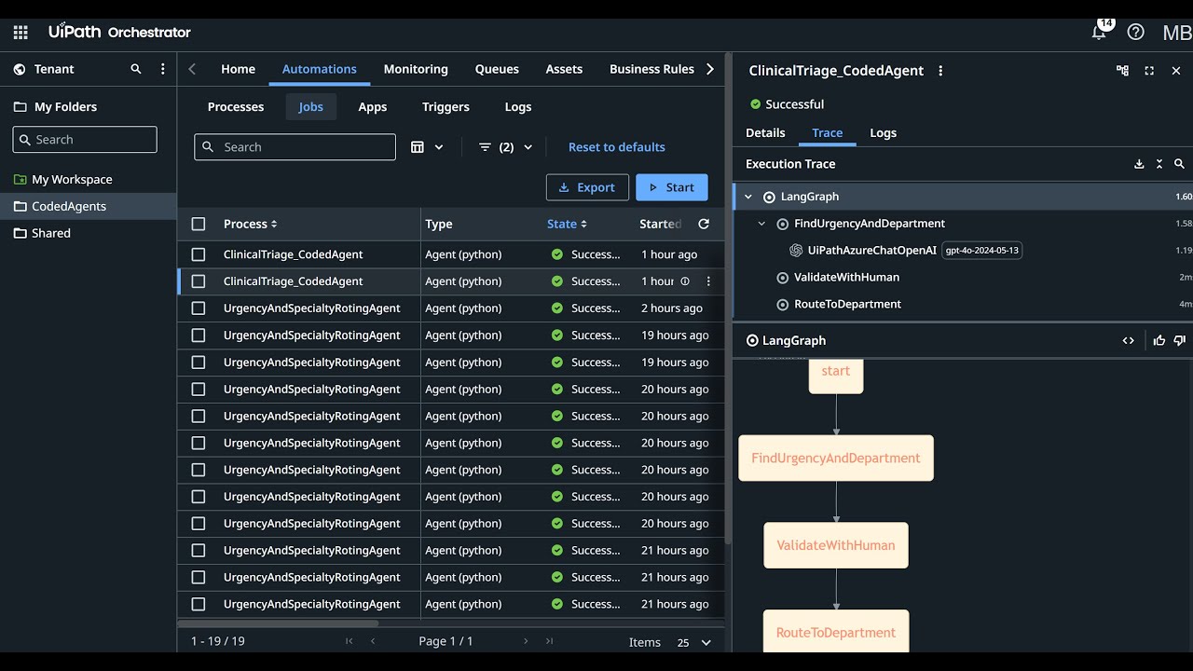Open the help question mark icon

point(1135,32)
